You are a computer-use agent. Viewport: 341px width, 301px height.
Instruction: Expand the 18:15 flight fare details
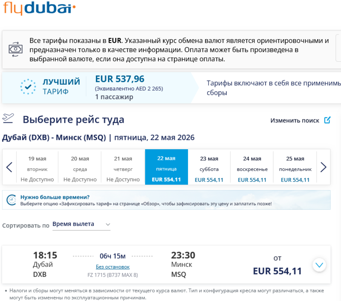pyautogui.click(x=319, y=265)
